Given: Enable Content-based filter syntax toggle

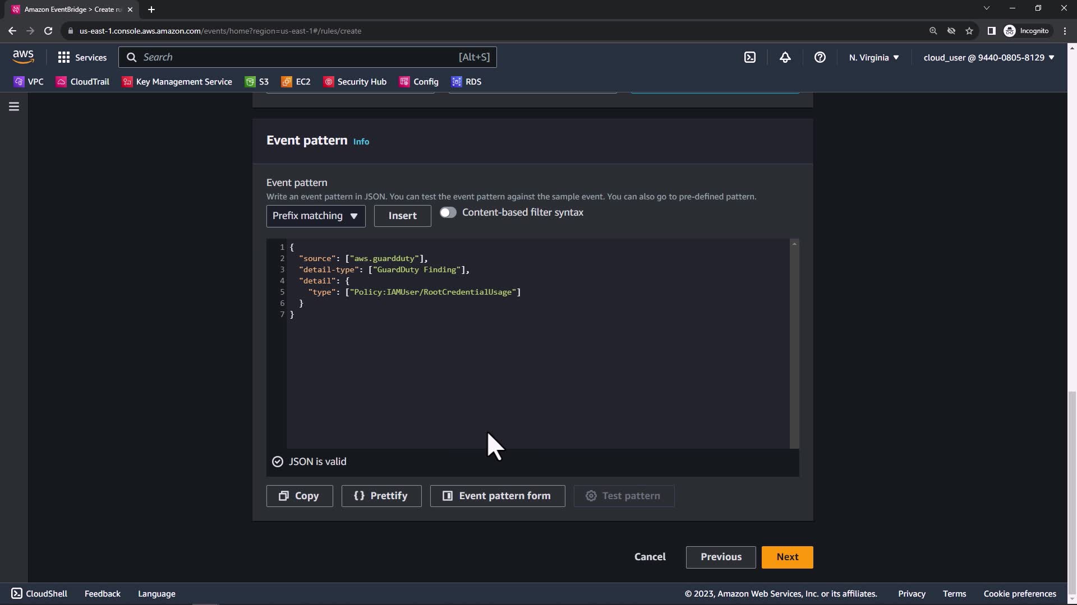Looking at the screenshot, I should pos(448,212).
